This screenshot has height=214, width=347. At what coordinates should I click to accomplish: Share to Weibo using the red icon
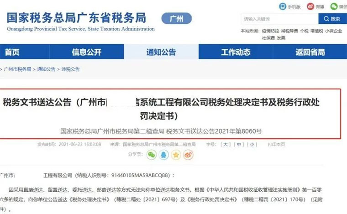pos(188,155)
